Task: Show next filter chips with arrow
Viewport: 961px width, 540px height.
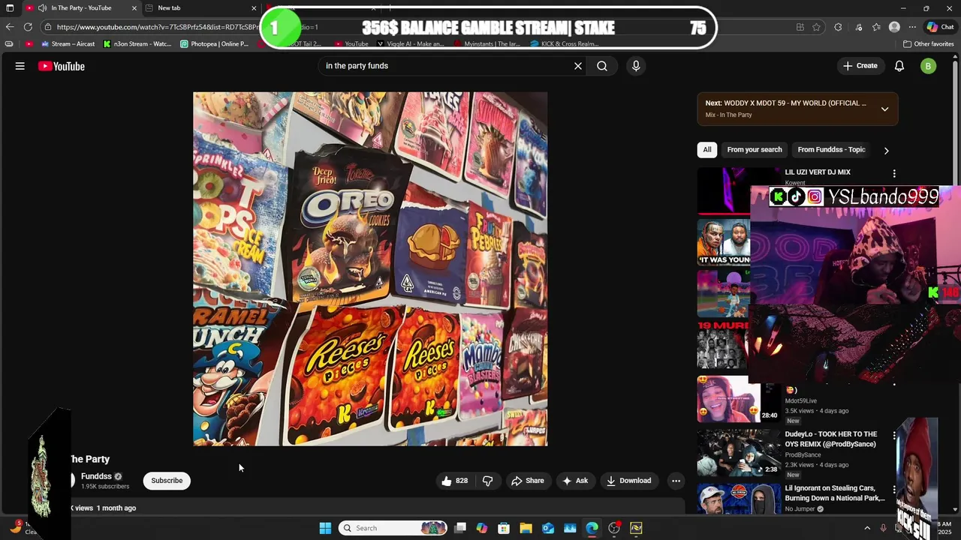Action: tap(886, 151)
